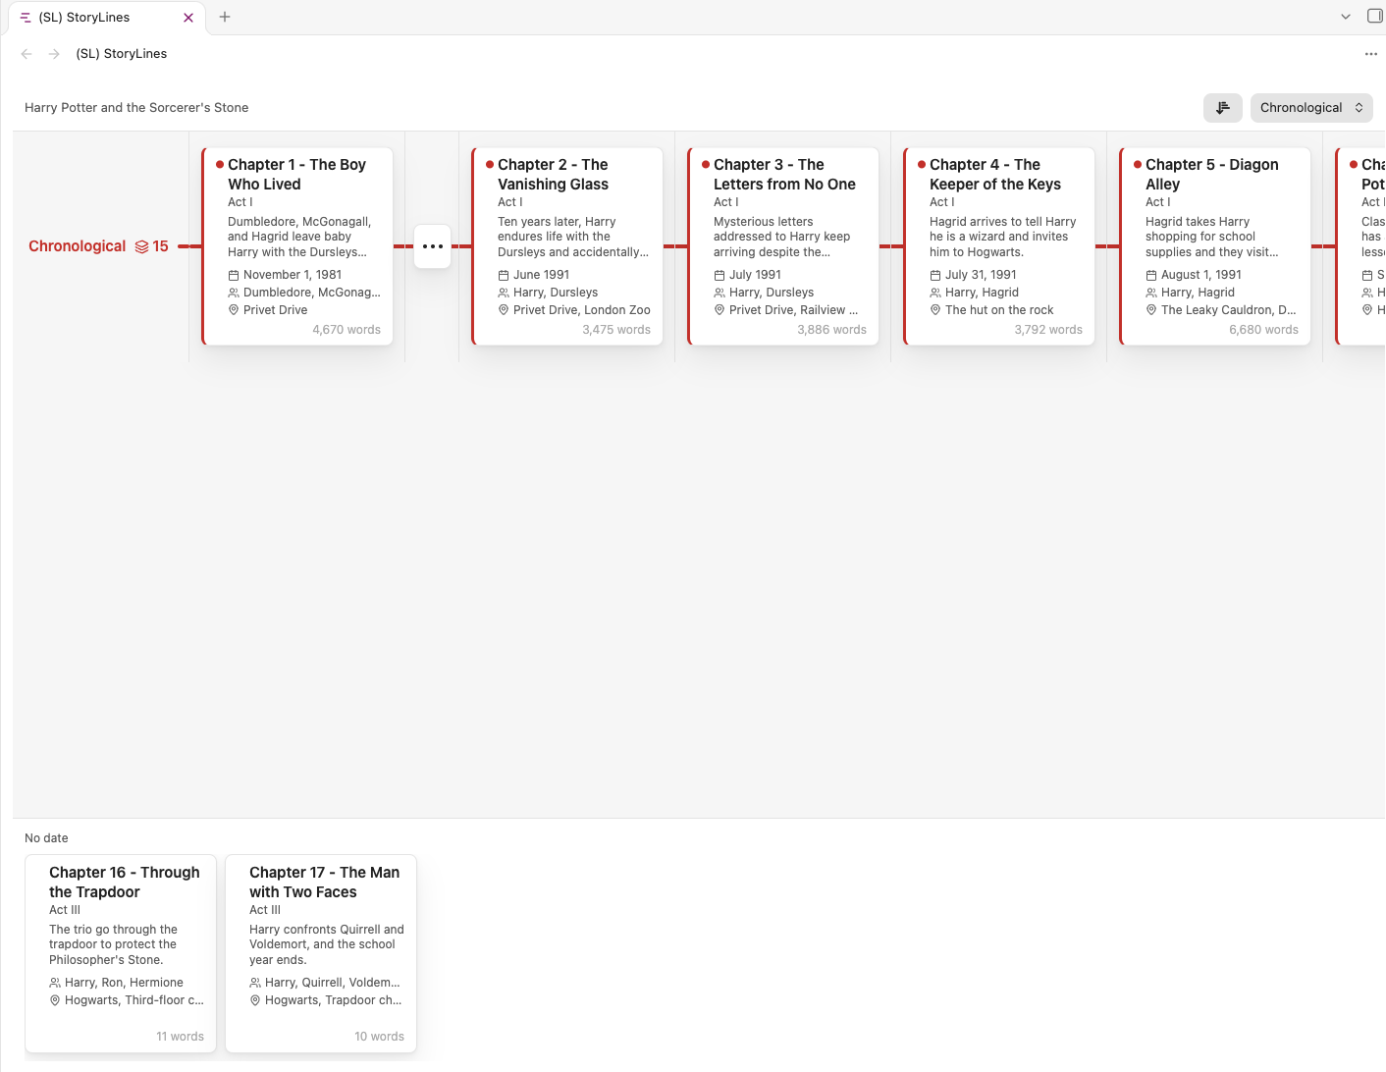Click calendar icon beside June 1991

pos(504,275)
